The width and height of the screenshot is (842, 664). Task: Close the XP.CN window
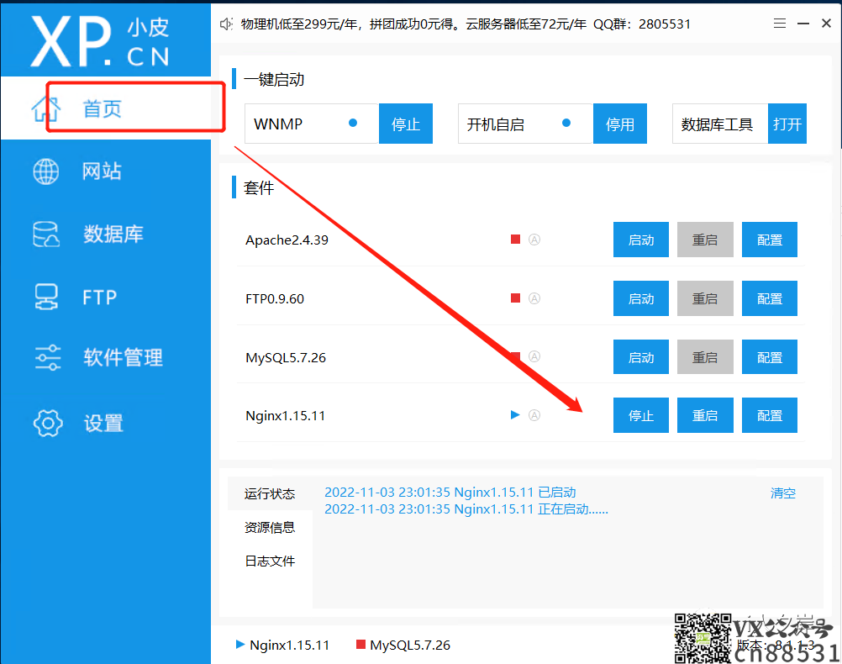(x=826, y=23)
